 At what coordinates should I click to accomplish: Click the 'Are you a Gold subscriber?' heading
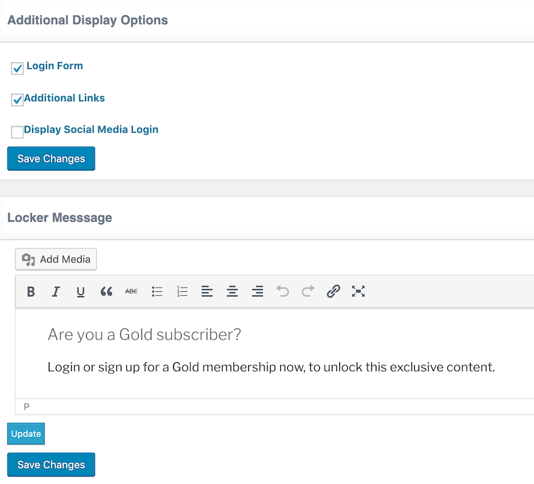click(144, 335)
